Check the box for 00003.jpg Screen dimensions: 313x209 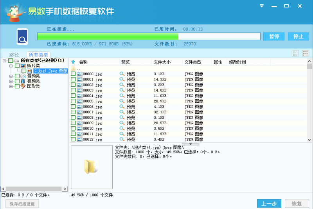(x=73, y=90)
